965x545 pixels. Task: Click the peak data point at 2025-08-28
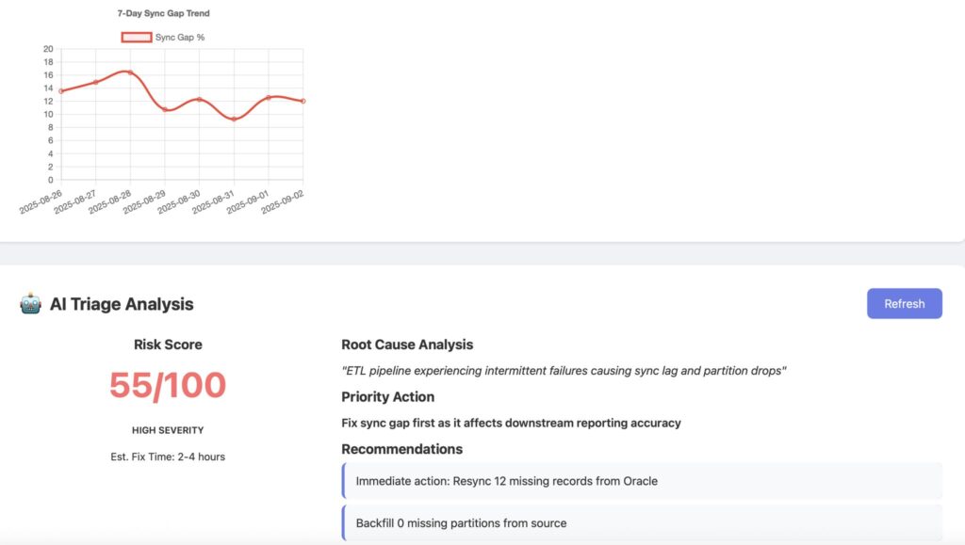(x=130, y=72)
